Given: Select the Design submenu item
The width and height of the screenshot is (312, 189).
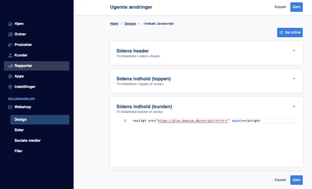Looking at the screenshot, I should pos(40,120).
